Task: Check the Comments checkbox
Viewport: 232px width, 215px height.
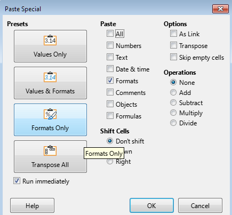Action: (x=110, y=92)
